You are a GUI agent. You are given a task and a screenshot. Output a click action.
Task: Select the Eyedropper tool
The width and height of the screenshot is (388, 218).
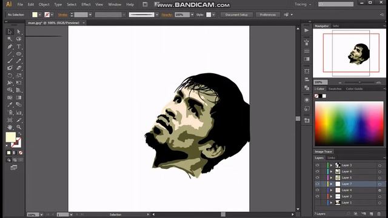click(10, 105)
